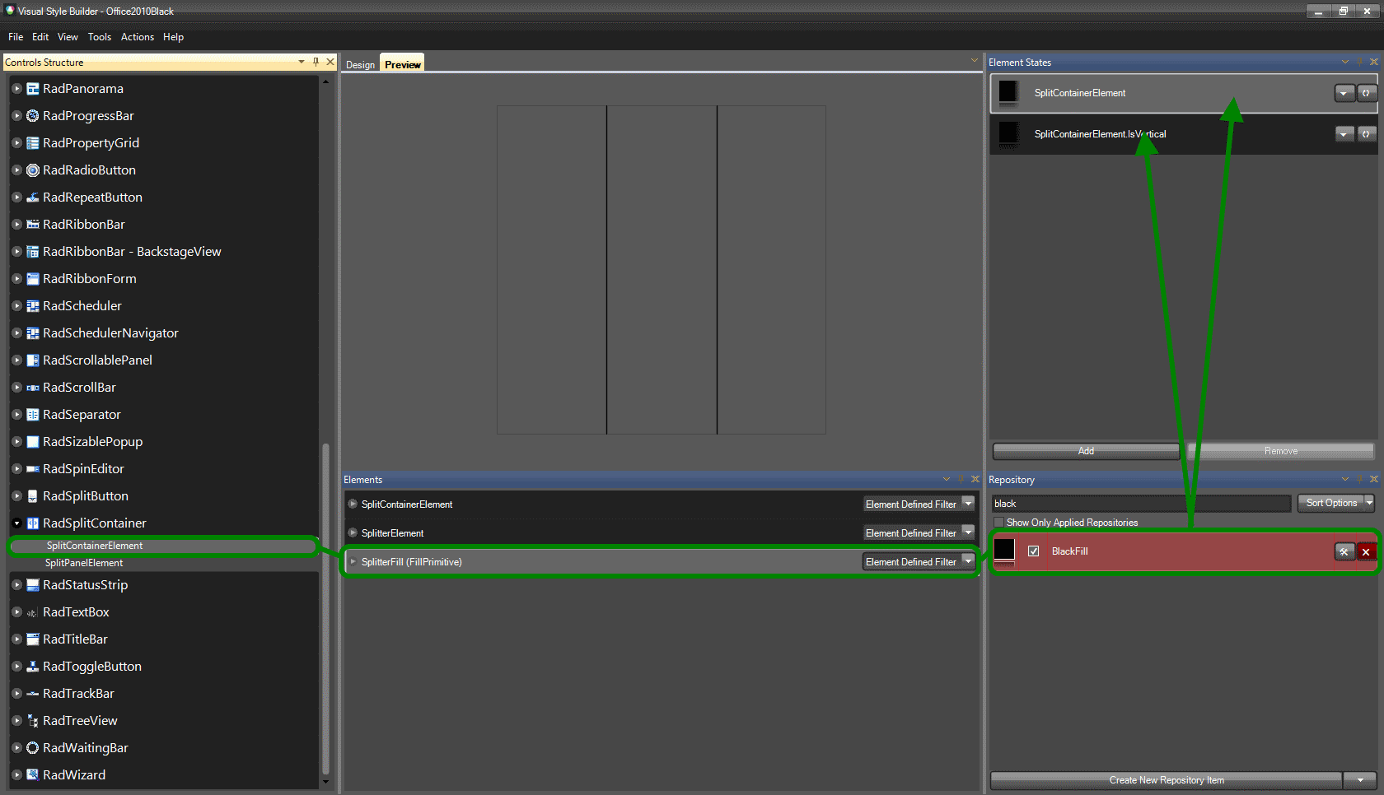This screenshot has width=1384, height=795.
Task: Open the Edit menu
Action: click(x=40, y=37)
